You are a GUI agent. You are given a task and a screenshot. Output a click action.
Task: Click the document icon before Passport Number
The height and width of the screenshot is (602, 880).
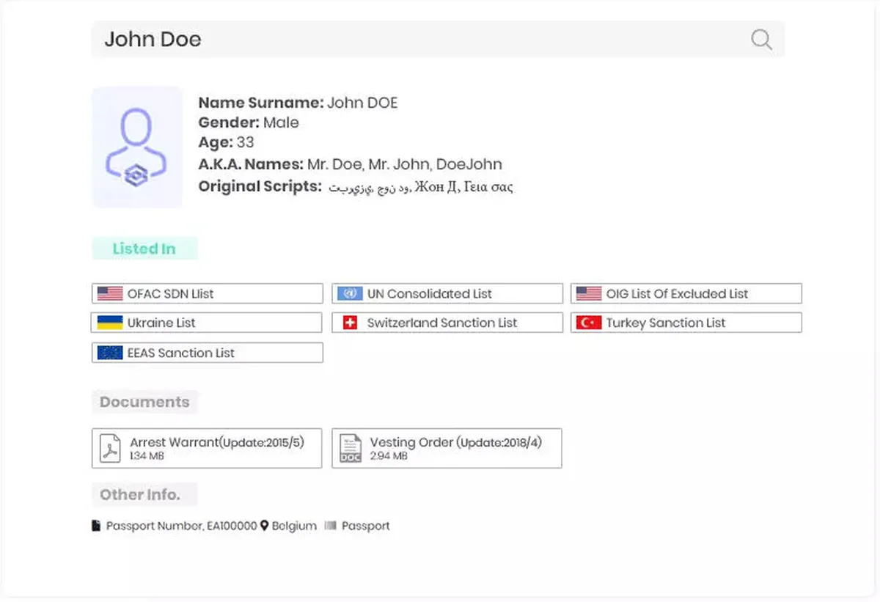96,526
